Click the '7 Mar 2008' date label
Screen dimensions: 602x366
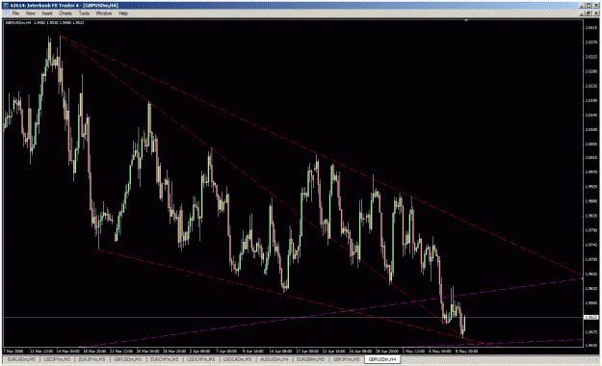[x=13, y=351]
